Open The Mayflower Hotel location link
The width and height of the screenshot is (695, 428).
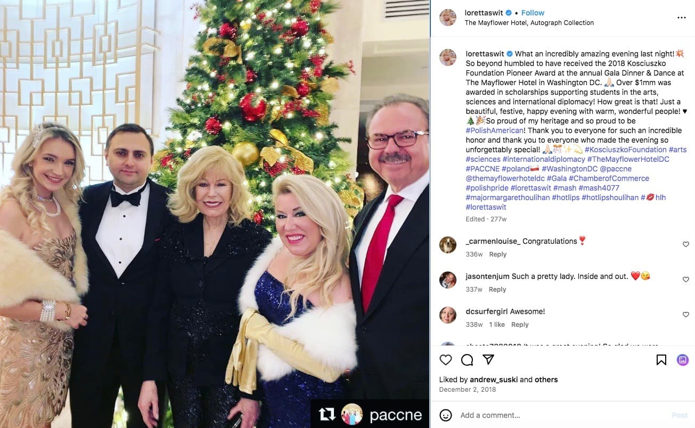coord(529,23)
